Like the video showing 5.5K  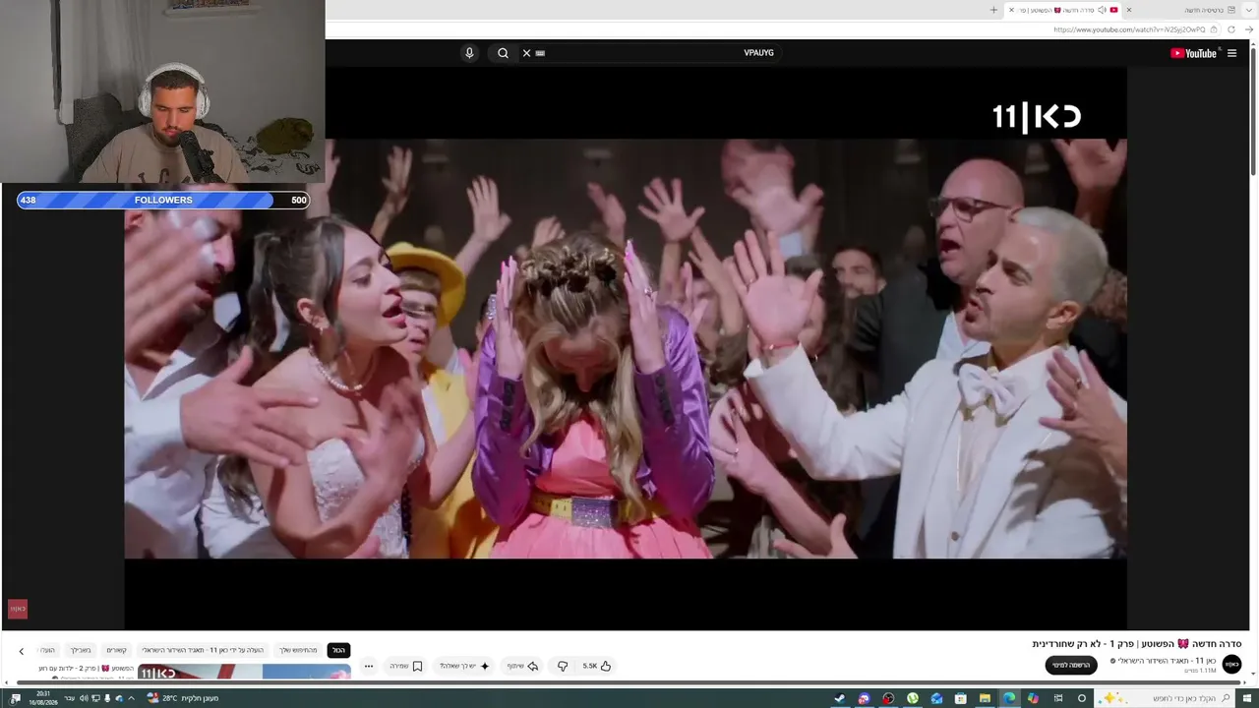pos(597,666)
